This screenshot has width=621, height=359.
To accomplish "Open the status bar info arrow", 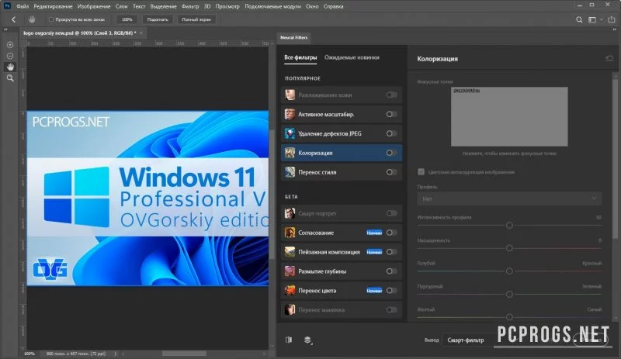I will (116, 354).
